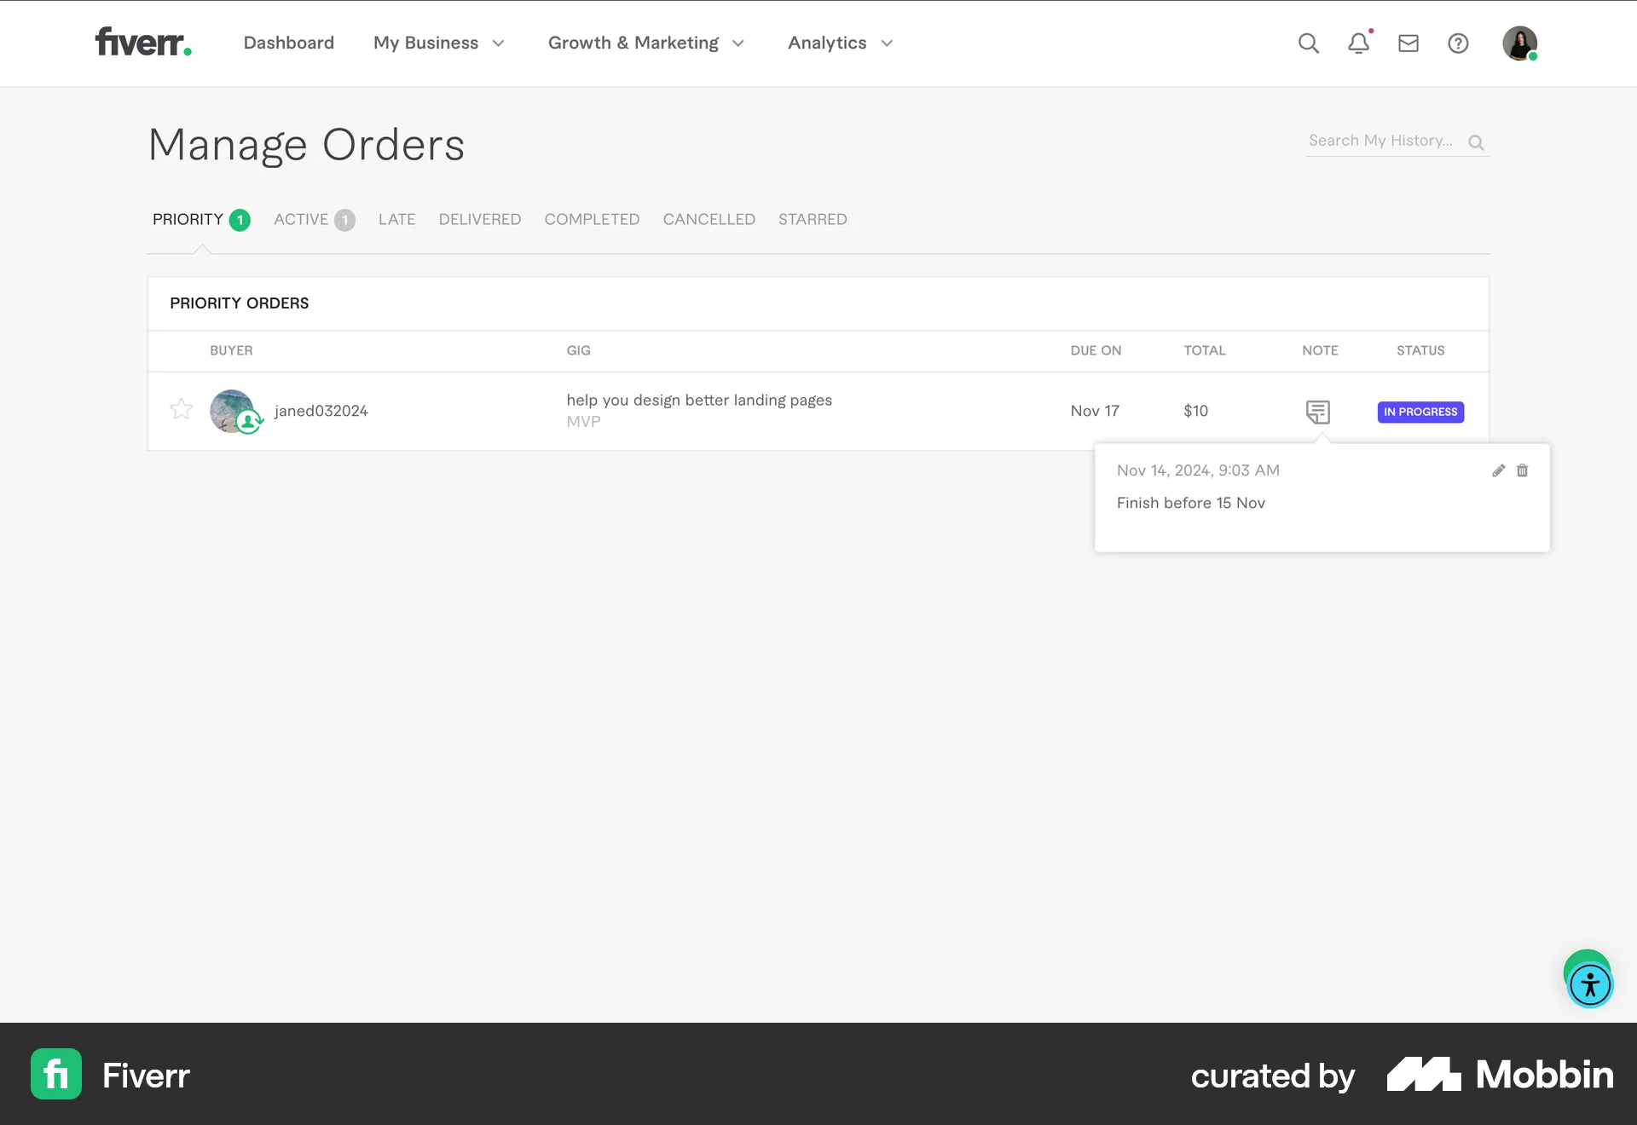Edit the note with the pencil icon

[1498, 470]
